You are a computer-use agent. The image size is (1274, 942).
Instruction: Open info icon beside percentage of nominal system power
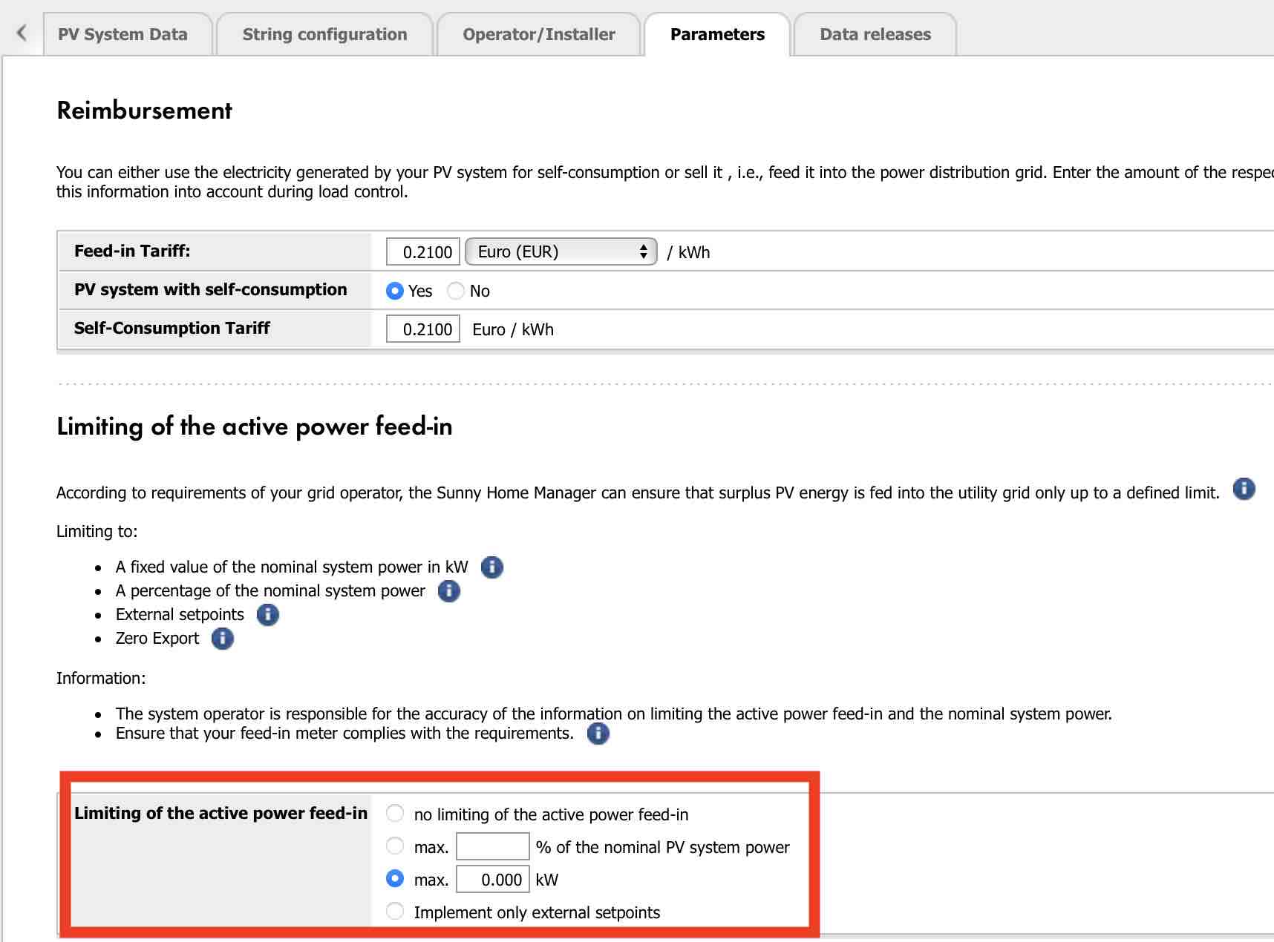coord(448,591)
